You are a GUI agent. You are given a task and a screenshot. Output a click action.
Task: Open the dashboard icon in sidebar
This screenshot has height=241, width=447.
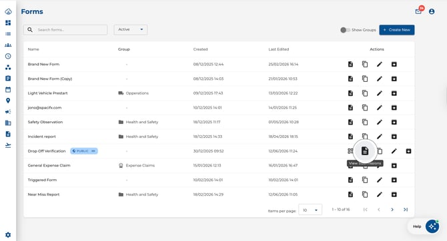pyautogui.click(x=8, y=23)
